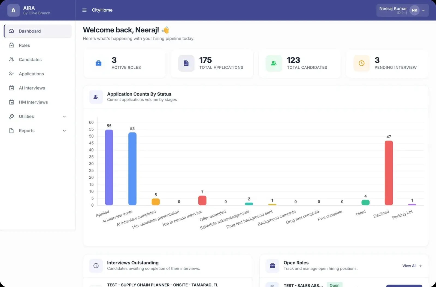The height and width of the screenshot is (287, 436).
Task: Click the Total Applications document icon
Action: coord(186,63)
